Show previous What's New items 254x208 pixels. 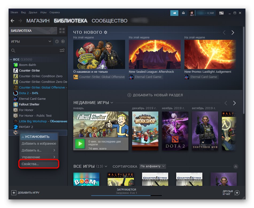[224, 33]
